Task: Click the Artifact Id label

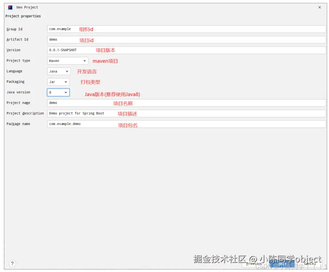Action: click(x=17, y=40)
